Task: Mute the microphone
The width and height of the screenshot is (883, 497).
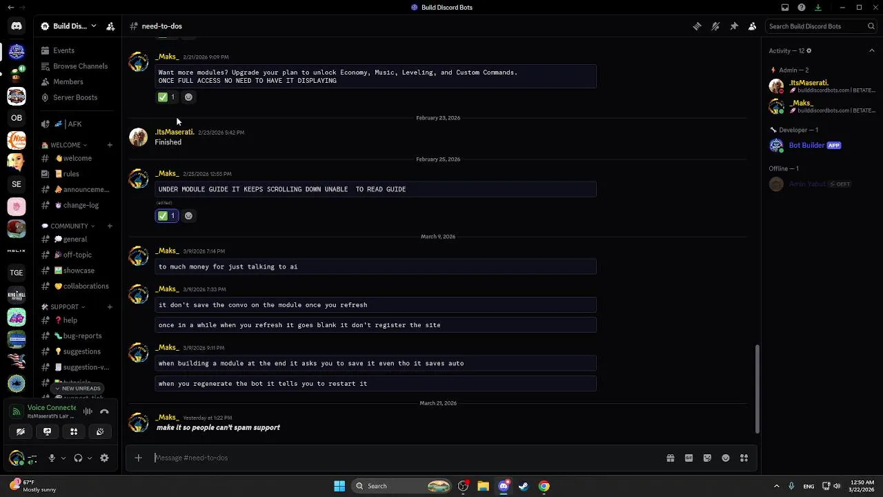Action: (x=51, y=458)
